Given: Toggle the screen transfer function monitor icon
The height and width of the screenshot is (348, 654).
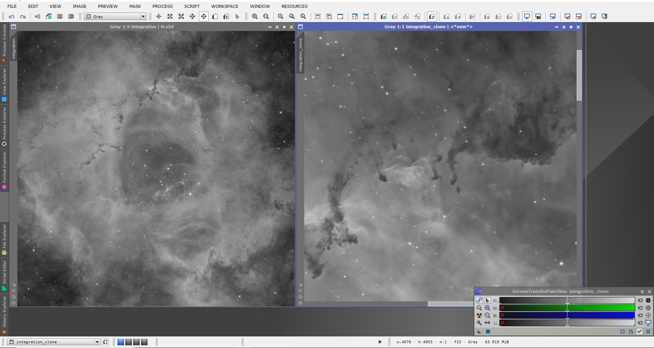Looking at the screenshot, I should [x=527, y=16].
